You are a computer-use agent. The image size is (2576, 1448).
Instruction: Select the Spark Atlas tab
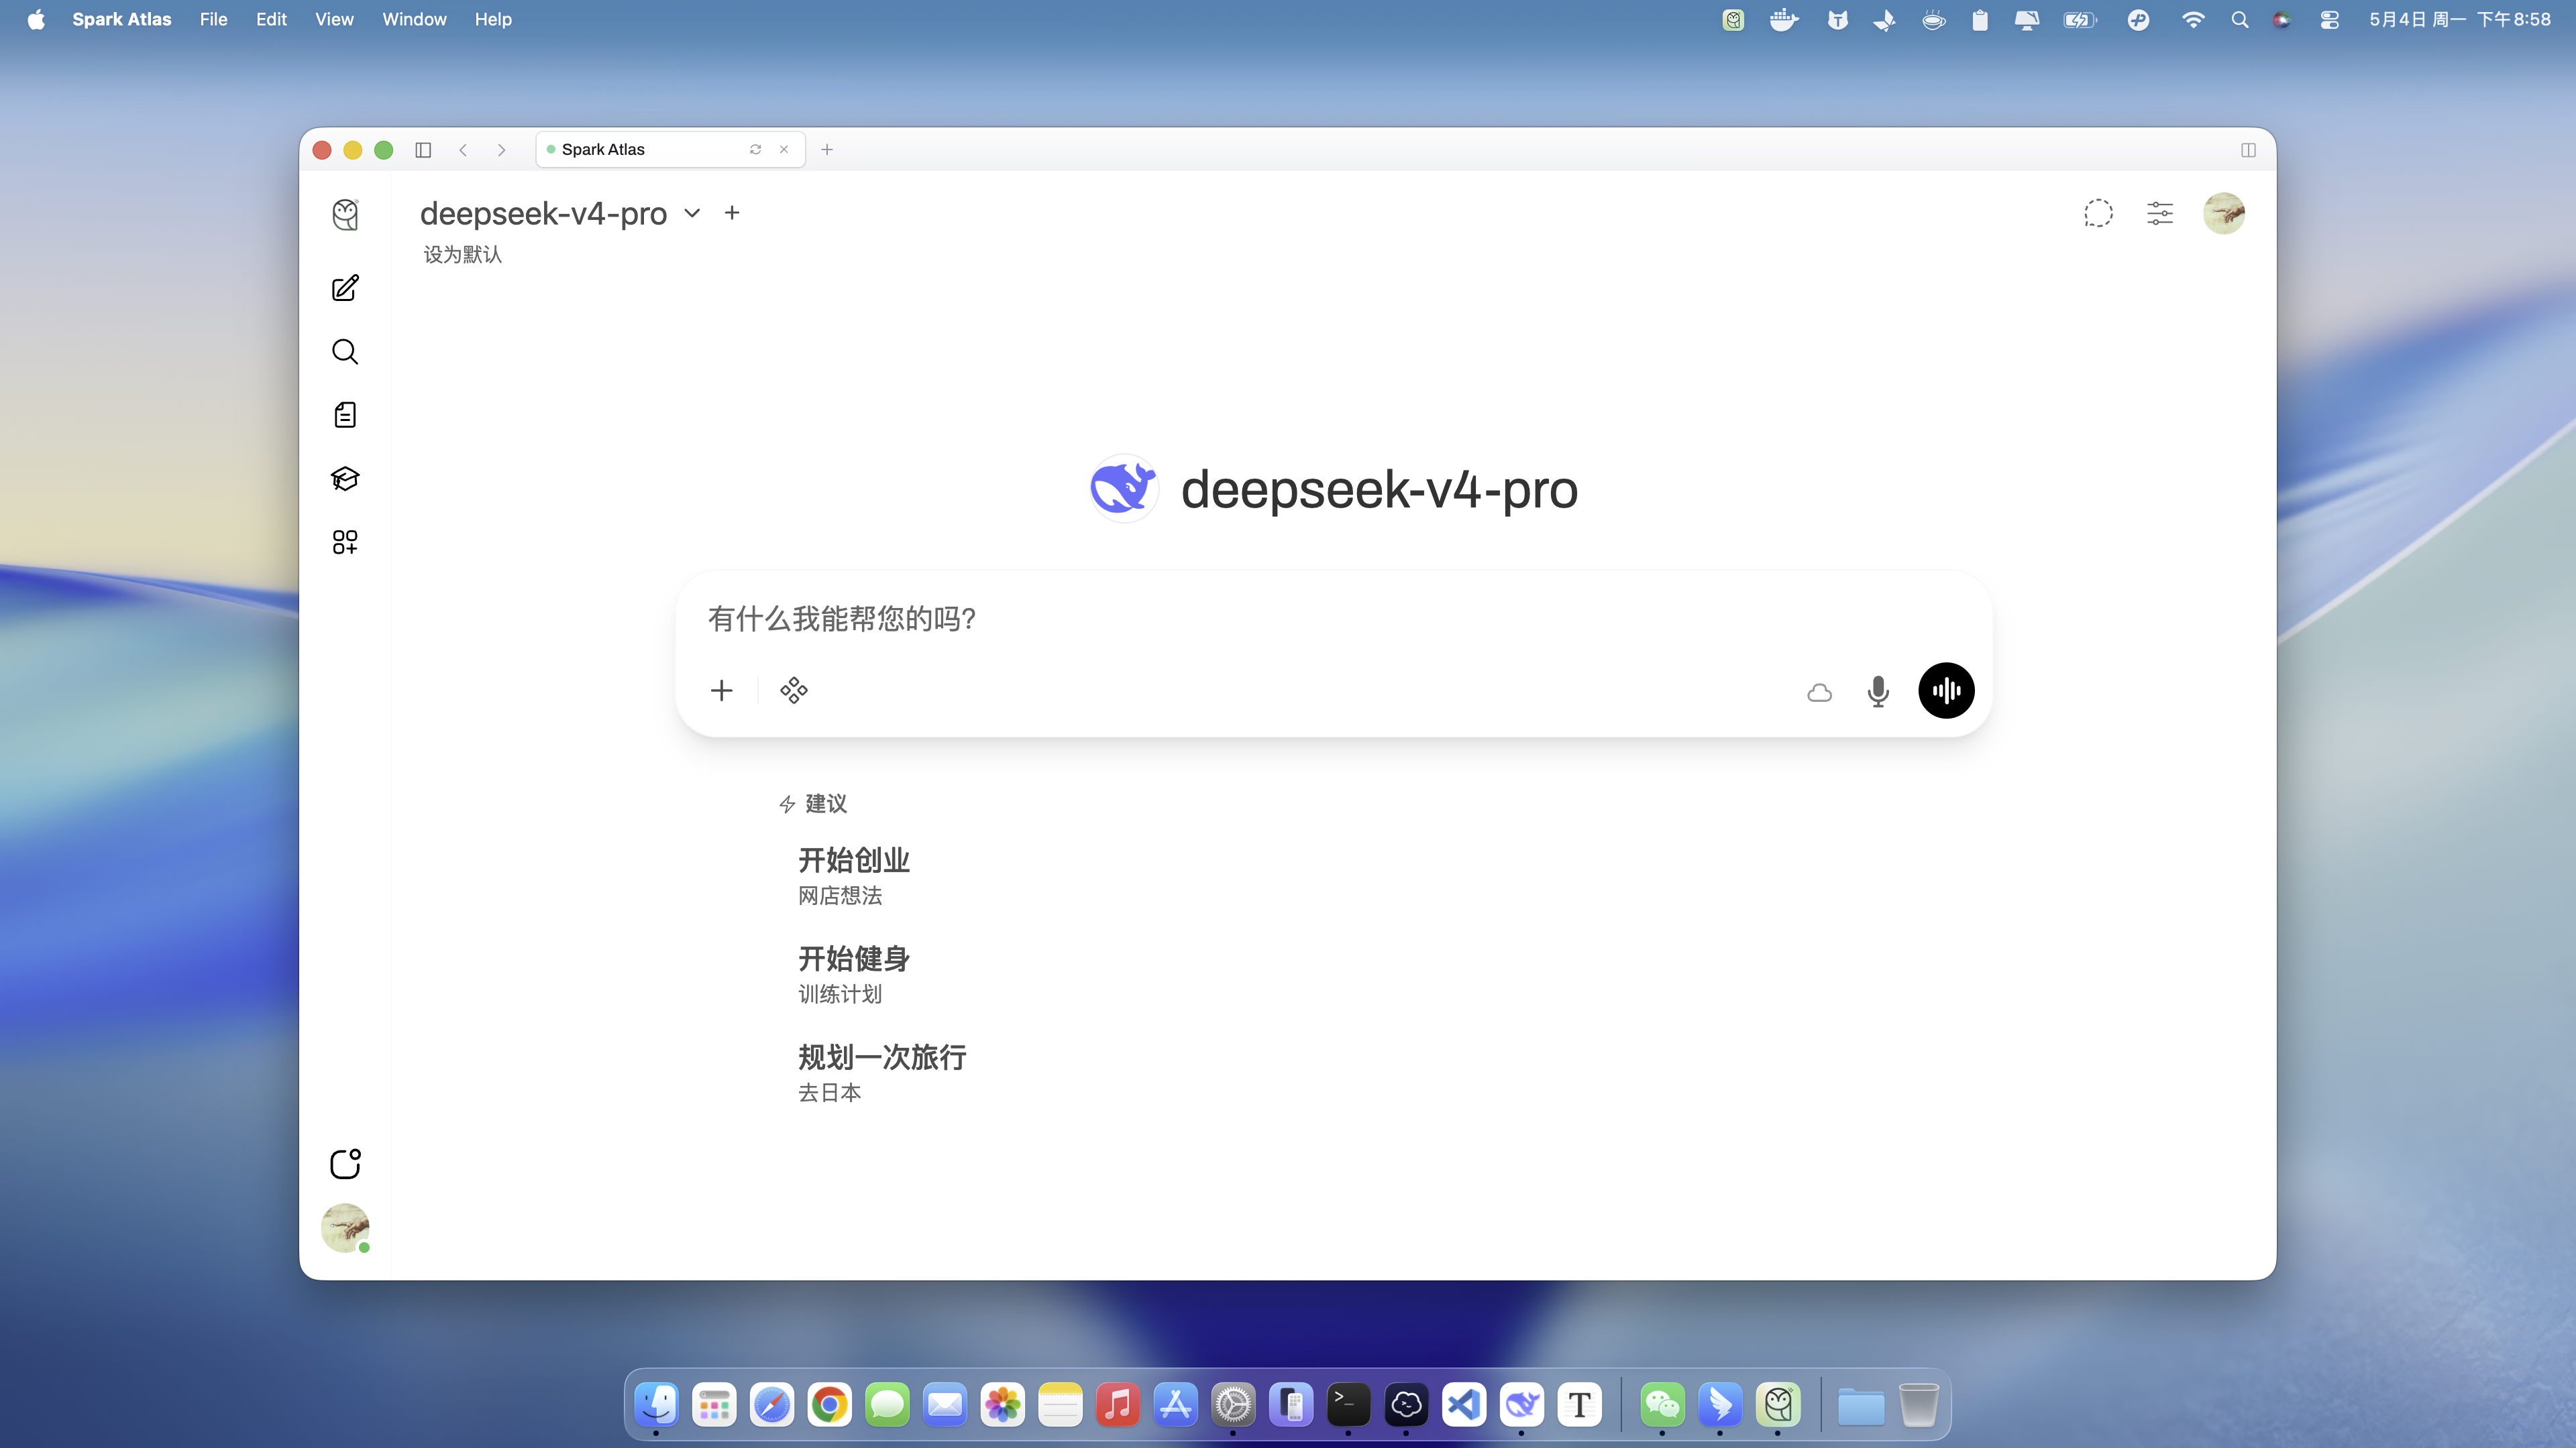click(x=670, y=149)
